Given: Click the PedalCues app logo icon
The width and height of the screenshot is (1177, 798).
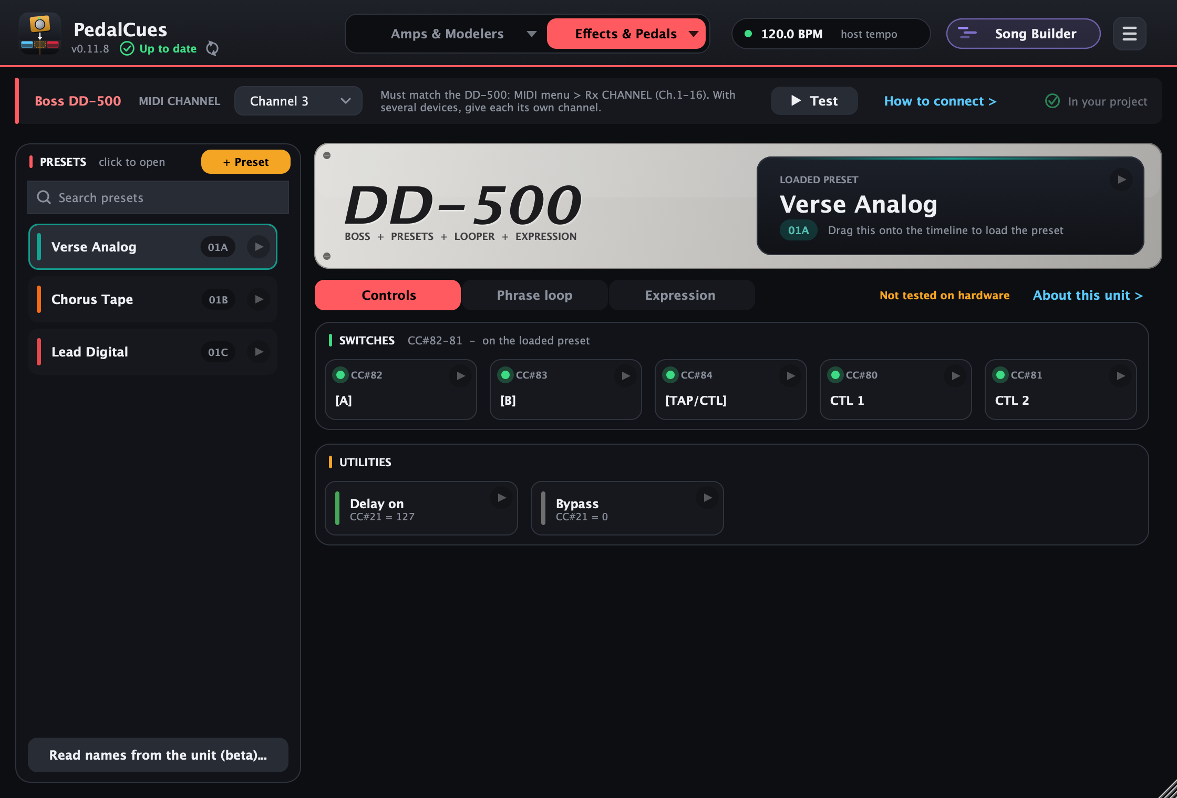Looking at the screenshot, I should (x=40, y=34).
